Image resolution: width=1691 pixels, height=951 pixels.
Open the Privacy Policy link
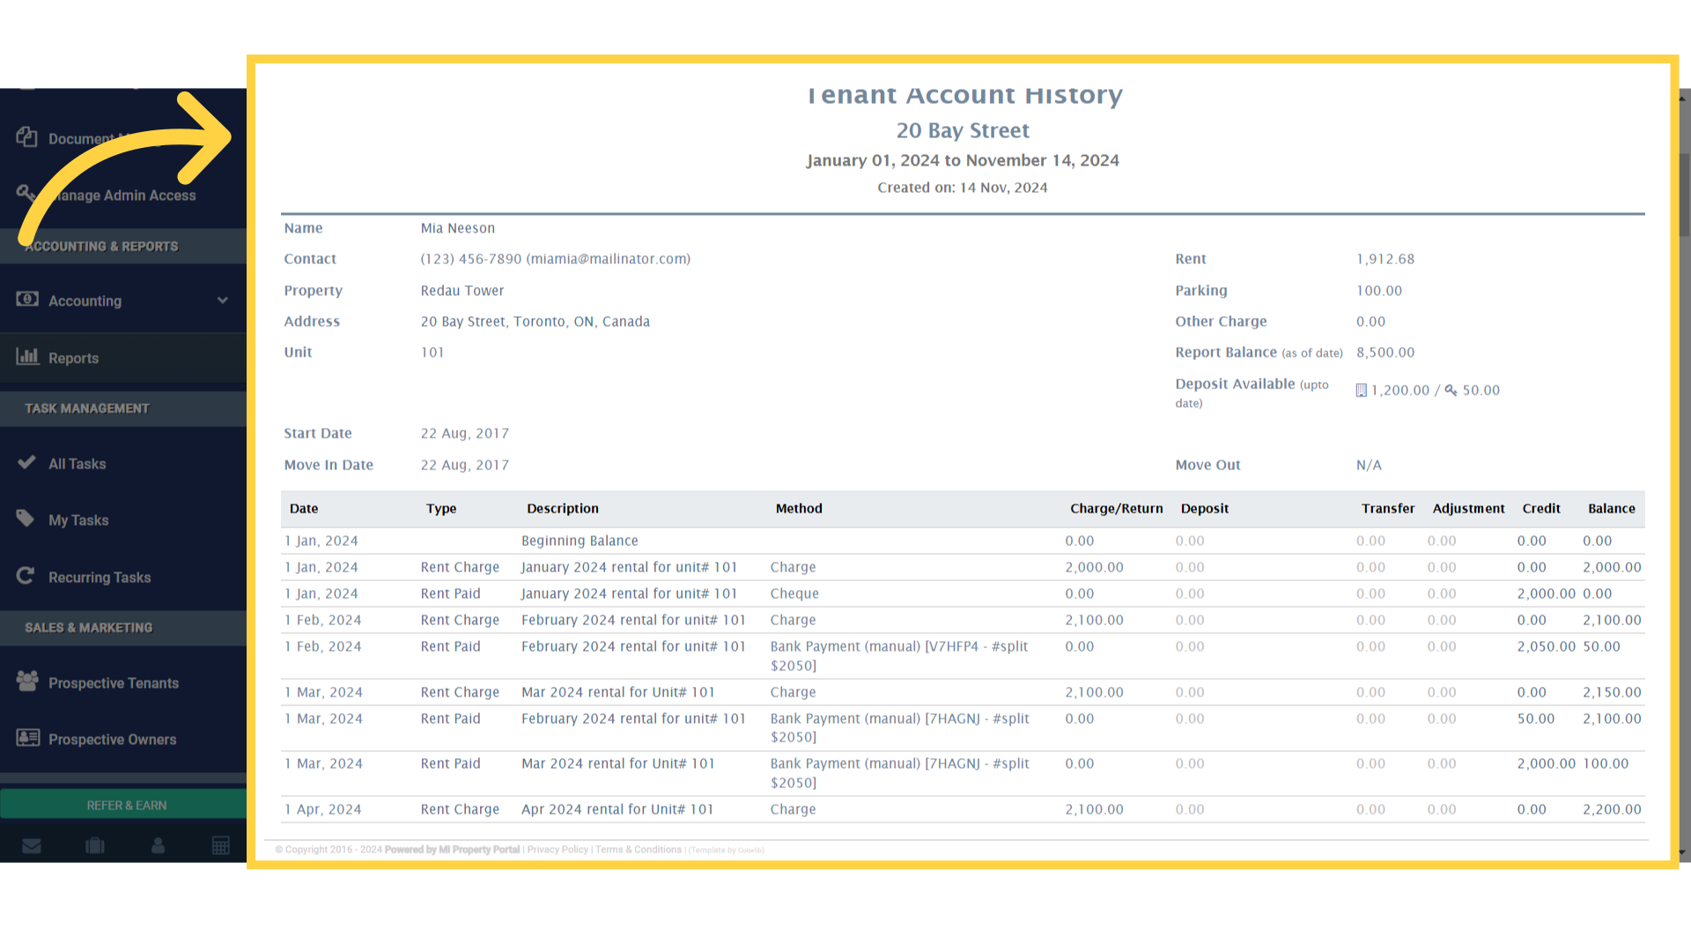[x=558, y=850]
